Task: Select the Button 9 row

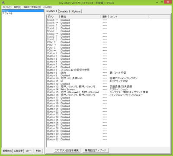Action: (108, 75)
